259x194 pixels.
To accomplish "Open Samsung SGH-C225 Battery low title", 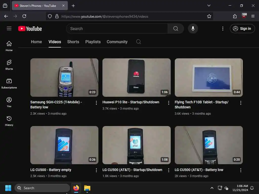I will click(x=56, y=105).
